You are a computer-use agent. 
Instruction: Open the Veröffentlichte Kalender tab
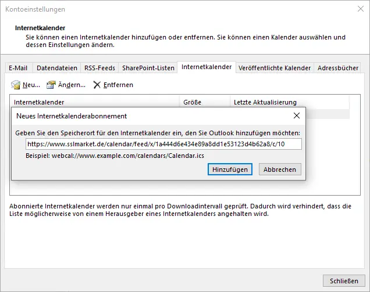click(275, 68)
